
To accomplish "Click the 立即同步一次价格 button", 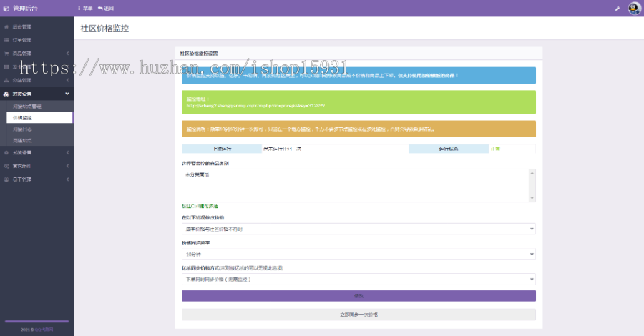I will (x=358, y=315).
